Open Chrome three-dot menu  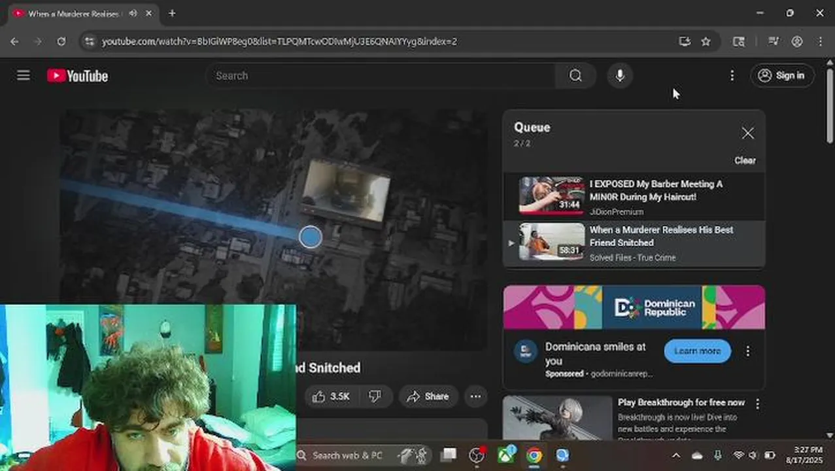click(821, 41)
